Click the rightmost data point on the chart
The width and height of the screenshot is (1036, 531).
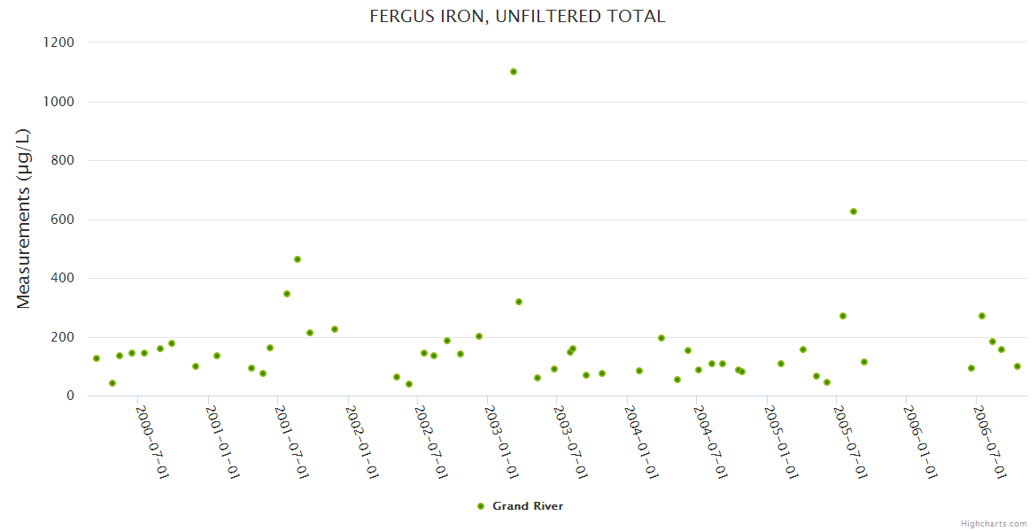click(x=1017, y=366)
